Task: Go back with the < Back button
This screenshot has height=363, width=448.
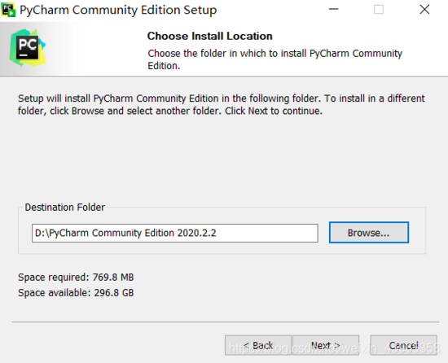Action: pos(258,345)
